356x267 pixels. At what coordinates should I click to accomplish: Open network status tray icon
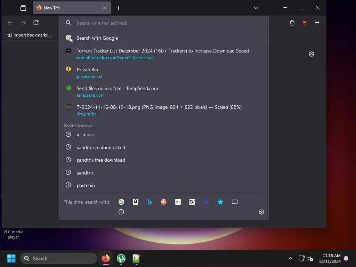[301, 258]
